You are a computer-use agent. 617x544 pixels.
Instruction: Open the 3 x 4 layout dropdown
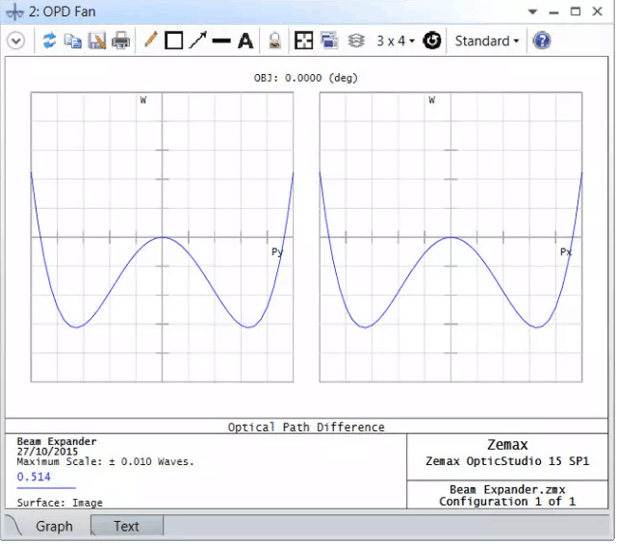[x=396, y=40]
